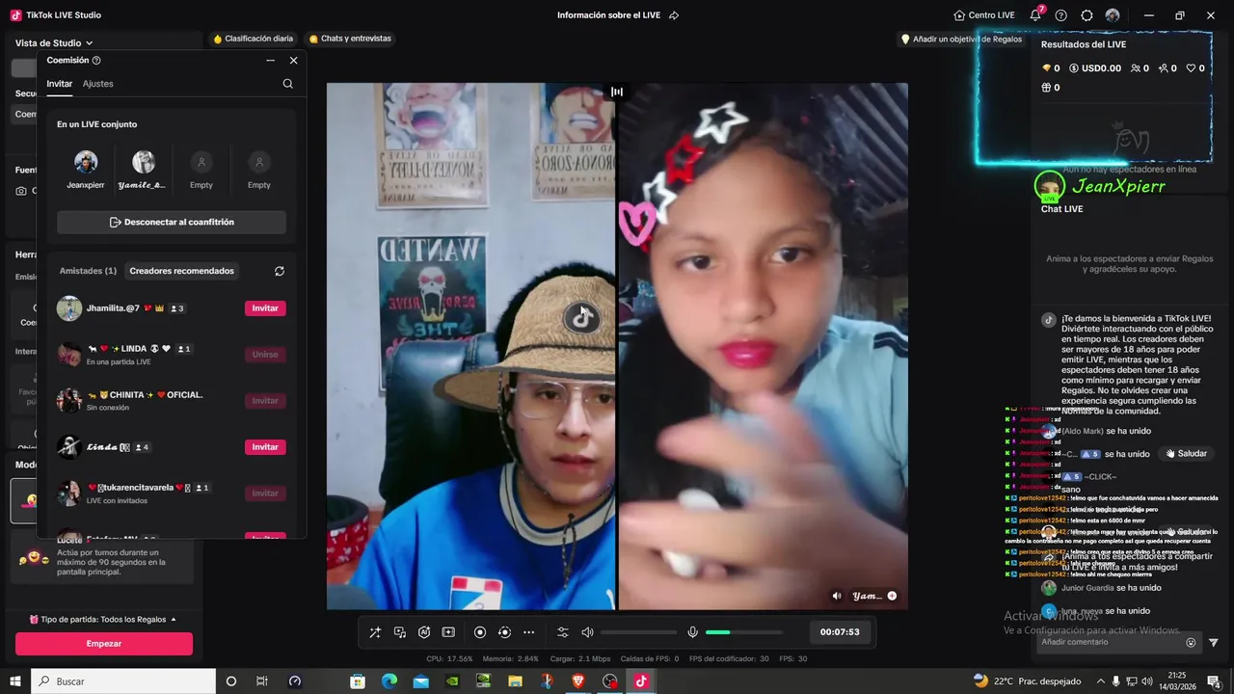Viewport: 1234px width, 694px height.
Task: Click Unirse for LINDA partida LIVE
Action: [265, 355]
